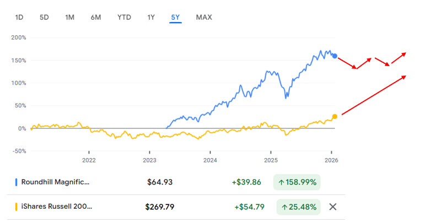Click the green 25.48% change badge
This screenshot has height=222, width=425.
(x=298, y=207)
